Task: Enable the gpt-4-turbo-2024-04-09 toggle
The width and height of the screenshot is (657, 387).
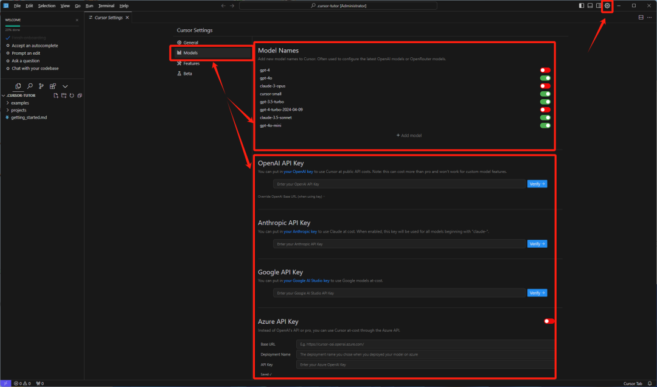Action: click(x=545, y=110)
